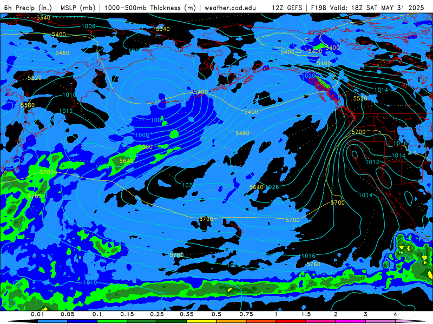This screenshot has width=433, height=324.
Task: Click the 5460 thickness label beside 5520
Action: (x=62, y=52)
